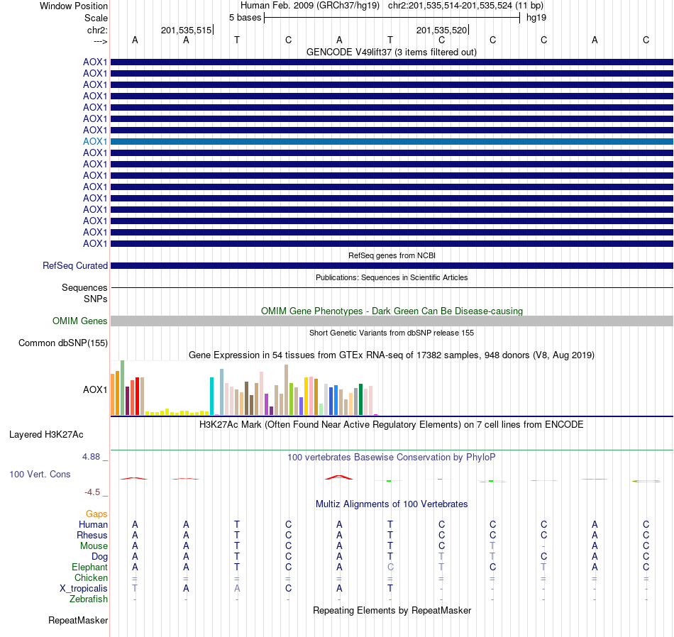Image resolution: width=674 pixels, height=637 pixels.
Task: Select the Rhesus alignment row label
Action: tap(92, 535)
